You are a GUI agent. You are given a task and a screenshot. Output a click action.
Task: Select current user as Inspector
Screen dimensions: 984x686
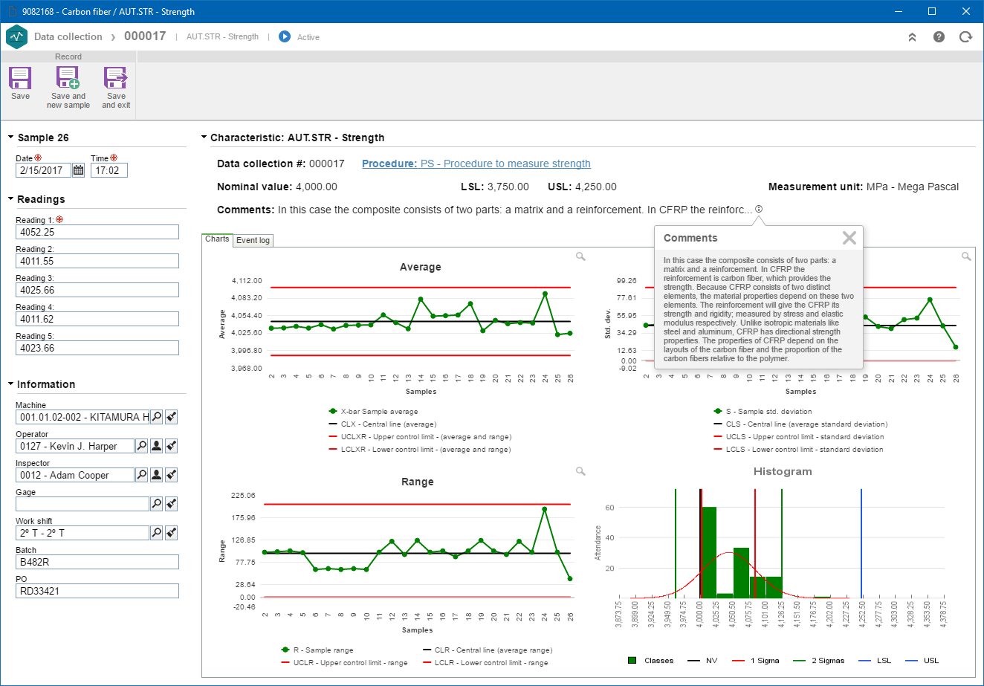pyautogui.click(x=156, y=475)
